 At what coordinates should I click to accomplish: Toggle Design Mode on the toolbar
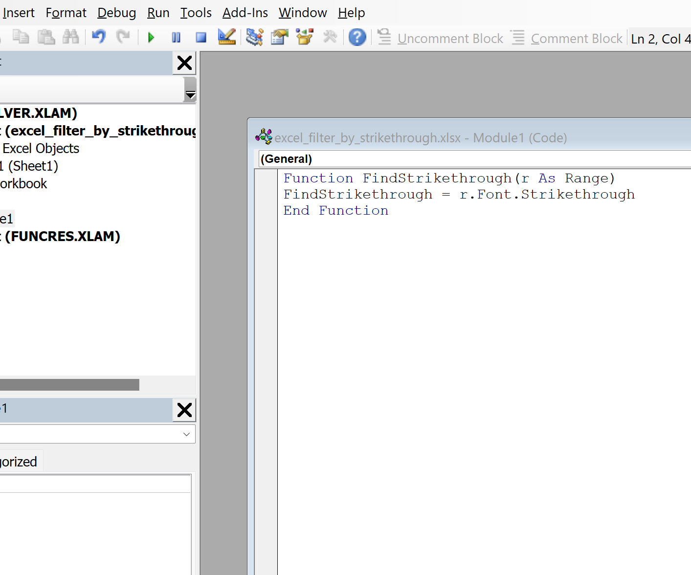(x=226, y=38)
